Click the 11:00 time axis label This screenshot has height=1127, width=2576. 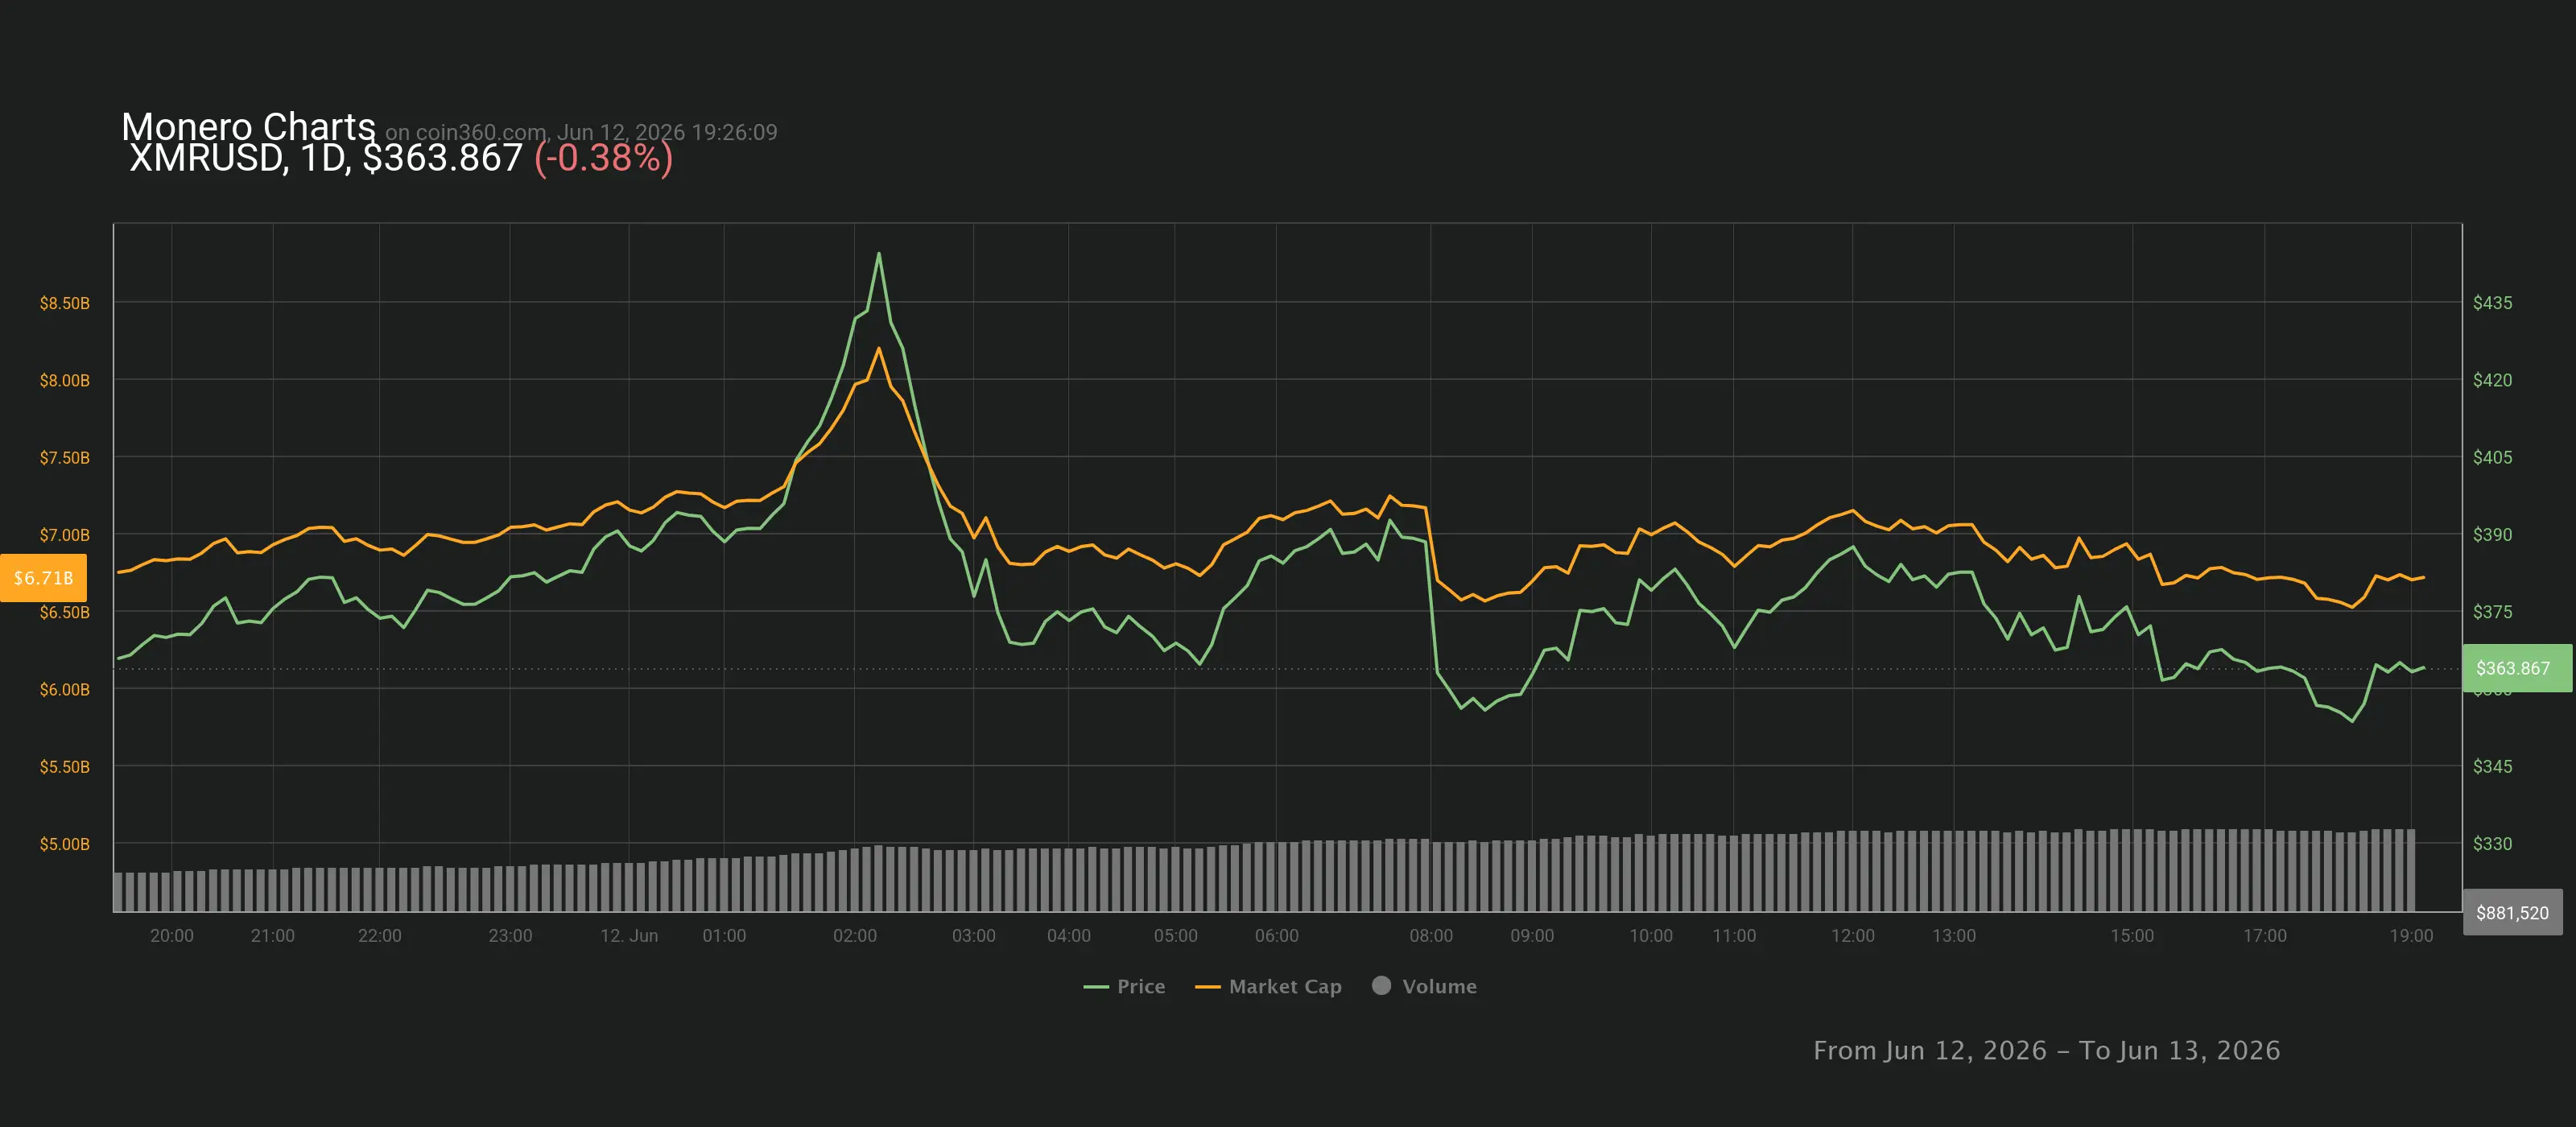[x=1734, y=935]
